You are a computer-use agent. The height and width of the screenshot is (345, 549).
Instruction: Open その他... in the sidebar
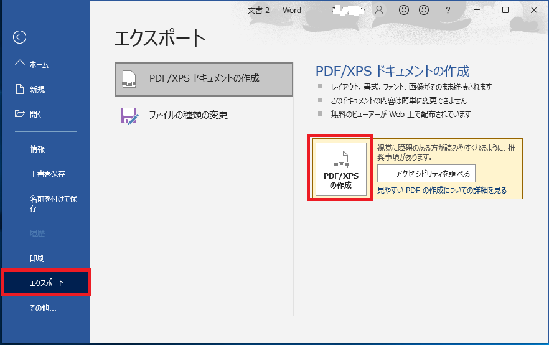click(x=45, y=308)
